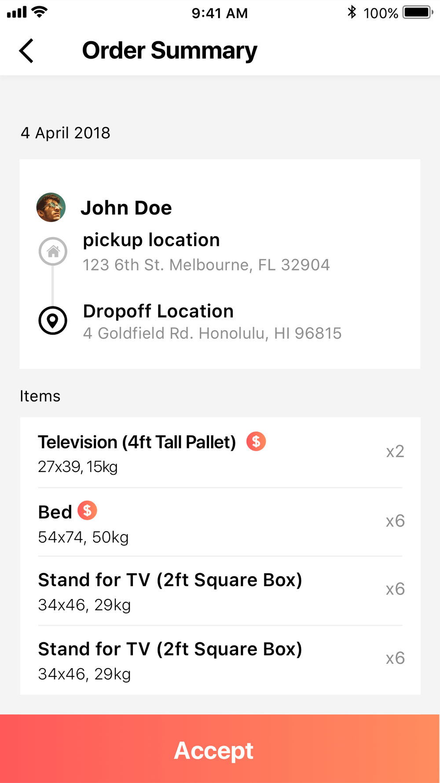Viewport: 440px width, 783px height.
Task: Tap the dropoff location pin icon
Action: pyautogui.click(x=53, y=320)
